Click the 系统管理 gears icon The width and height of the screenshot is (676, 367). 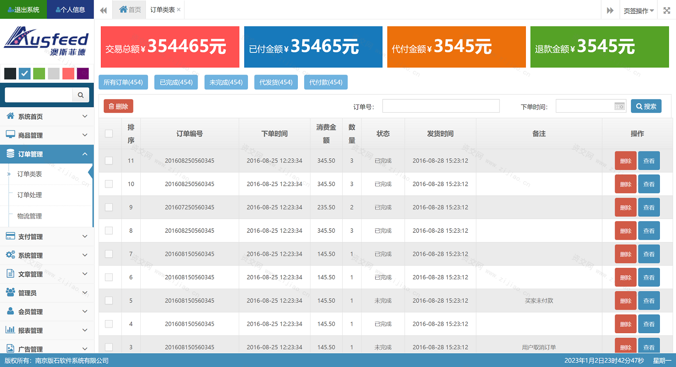pyautogui.click(x=10, y=255)
